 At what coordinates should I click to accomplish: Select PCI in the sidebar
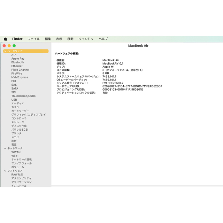14,81
